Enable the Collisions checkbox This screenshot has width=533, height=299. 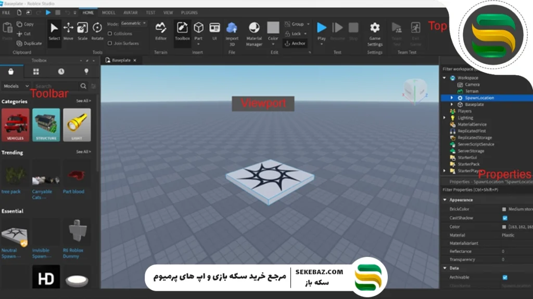click(109, 32)
